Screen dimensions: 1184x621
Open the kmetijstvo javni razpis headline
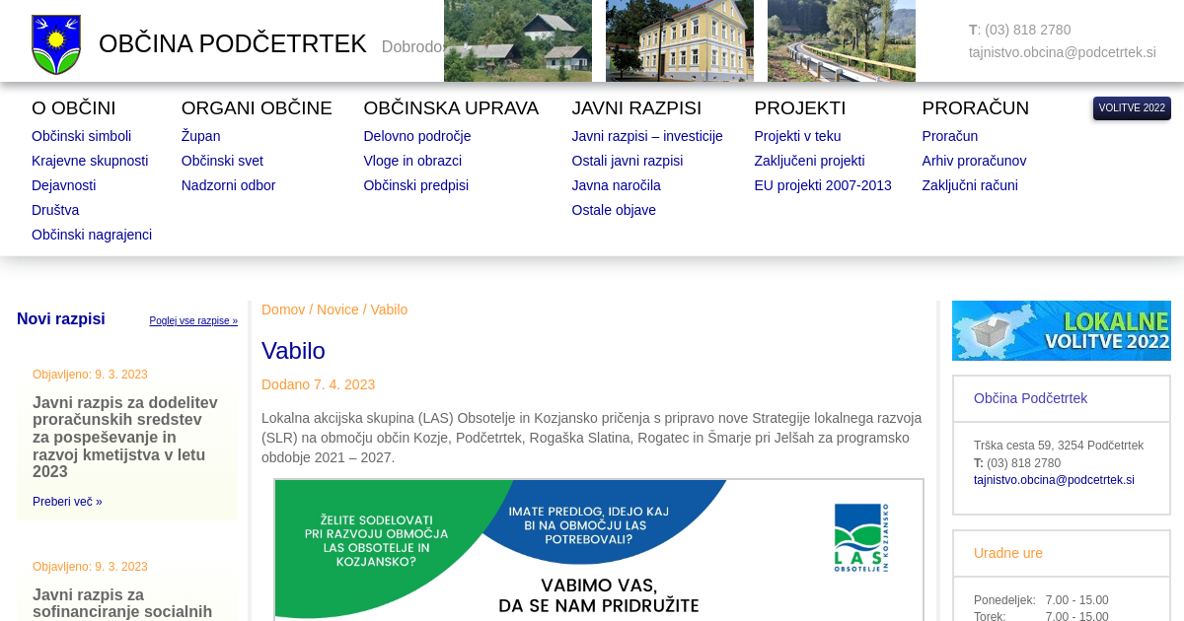[x=125, y=437]
